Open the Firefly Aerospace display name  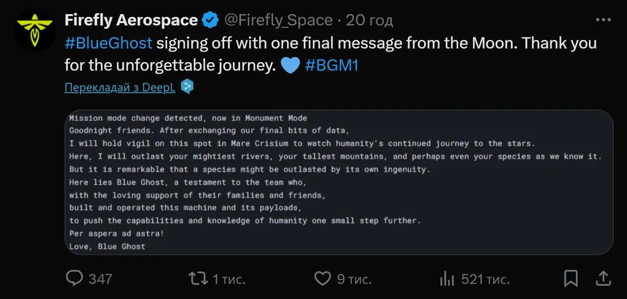coord(131,20)
